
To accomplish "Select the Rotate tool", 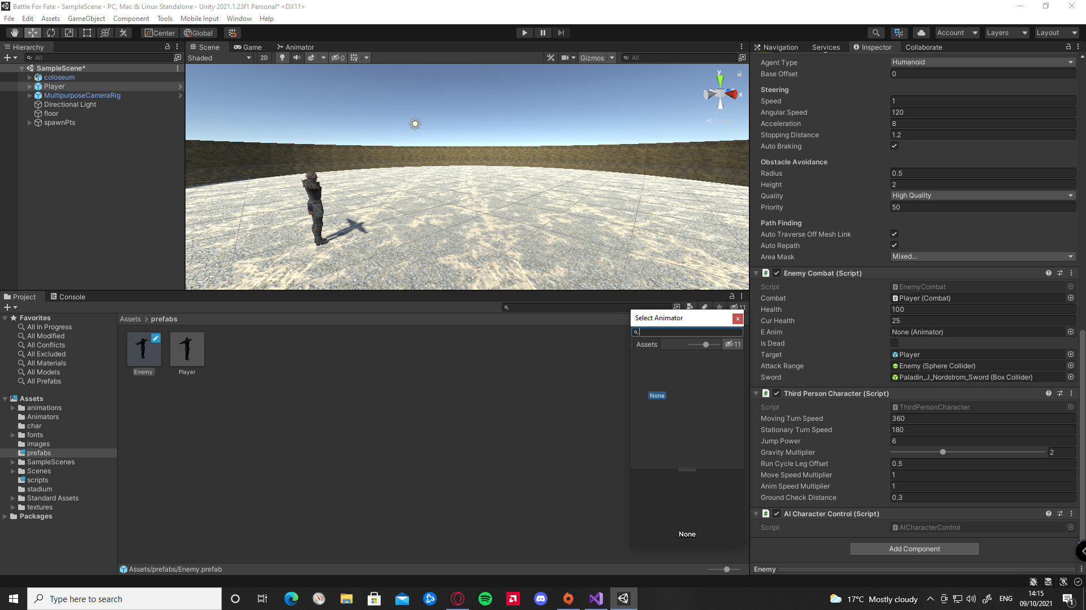I will click(51, 32).
